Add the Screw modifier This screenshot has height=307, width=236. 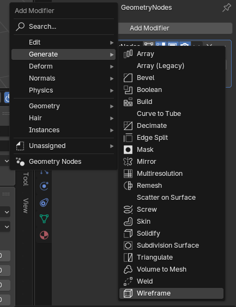tap(171, 210)
